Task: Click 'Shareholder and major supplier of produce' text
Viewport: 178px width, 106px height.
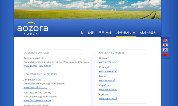Action: (44, 84)
